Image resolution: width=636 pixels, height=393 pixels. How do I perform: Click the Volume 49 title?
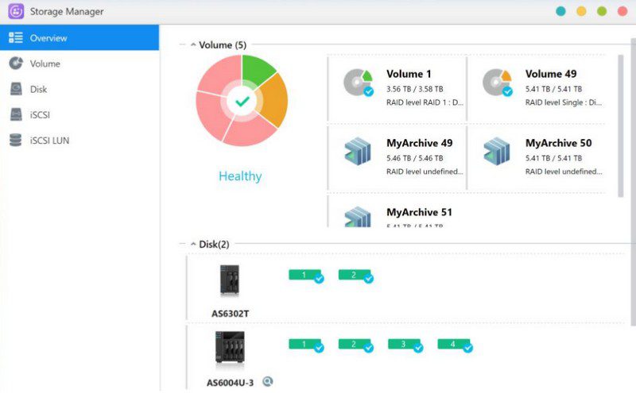tap(551, 74)
